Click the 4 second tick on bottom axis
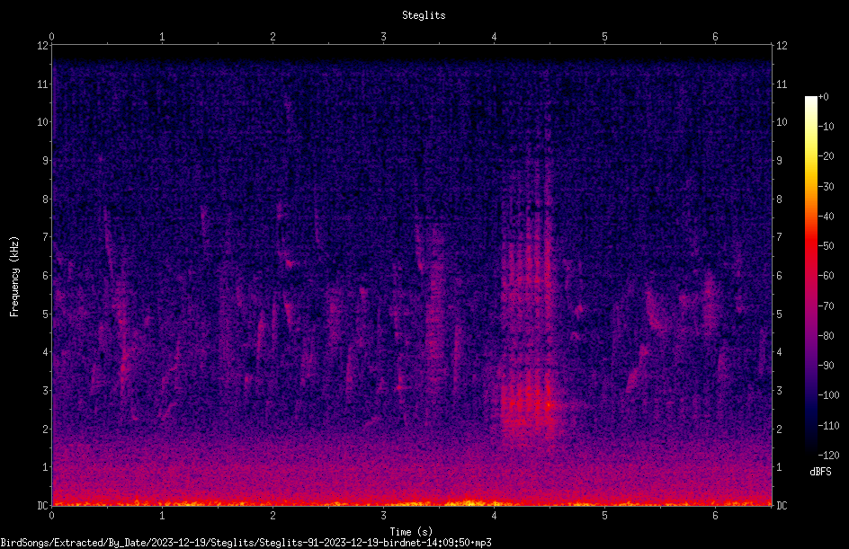 (494, 516)
